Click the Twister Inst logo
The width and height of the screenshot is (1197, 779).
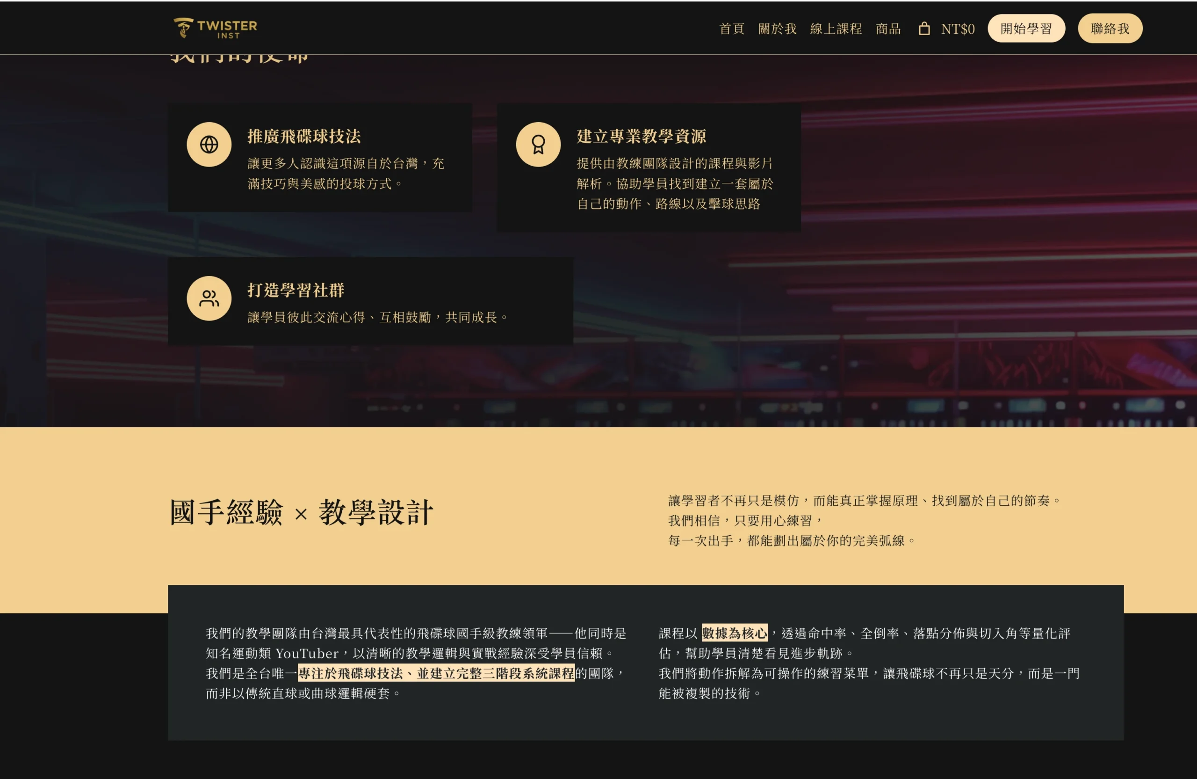tap(215, 28)
